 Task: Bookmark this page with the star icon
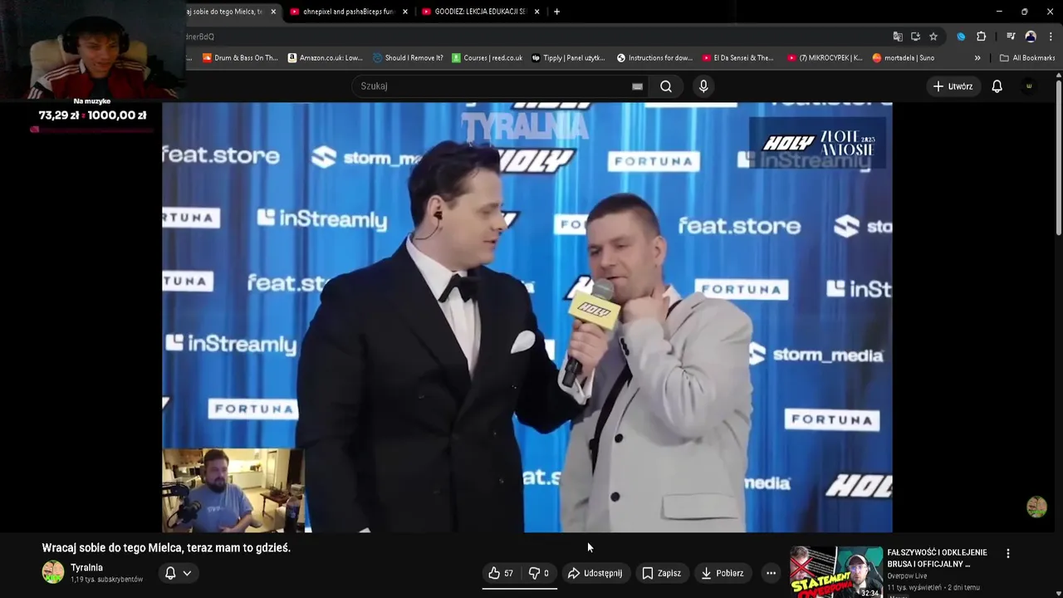[933, 37]
